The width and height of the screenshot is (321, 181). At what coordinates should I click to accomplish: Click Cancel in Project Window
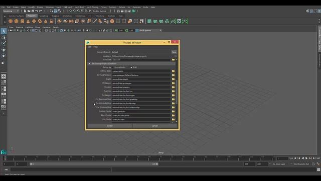tap(155, 126)
